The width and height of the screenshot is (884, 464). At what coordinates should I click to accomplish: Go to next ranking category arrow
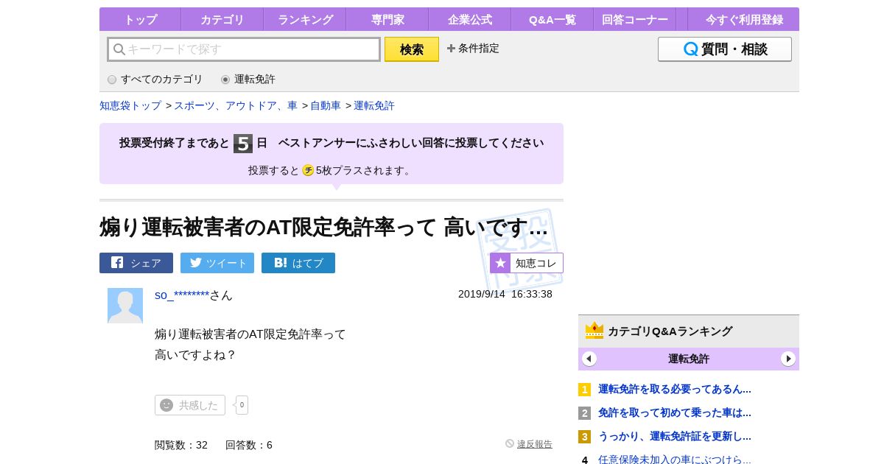click(788, 359)
